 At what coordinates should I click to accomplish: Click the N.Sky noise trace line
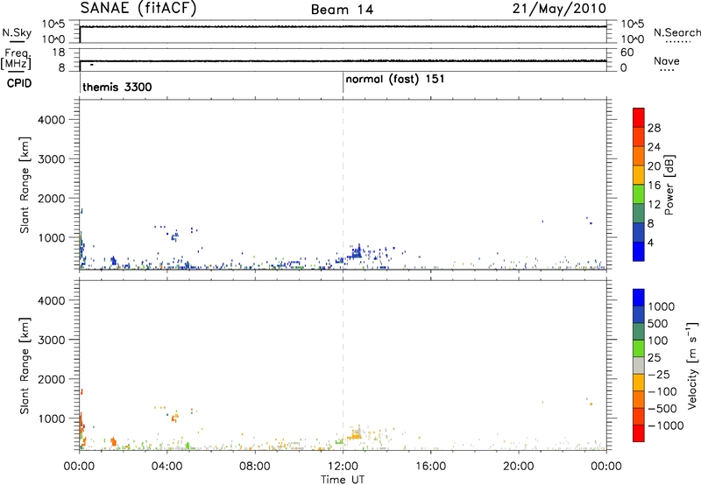(x=343, y=27)
